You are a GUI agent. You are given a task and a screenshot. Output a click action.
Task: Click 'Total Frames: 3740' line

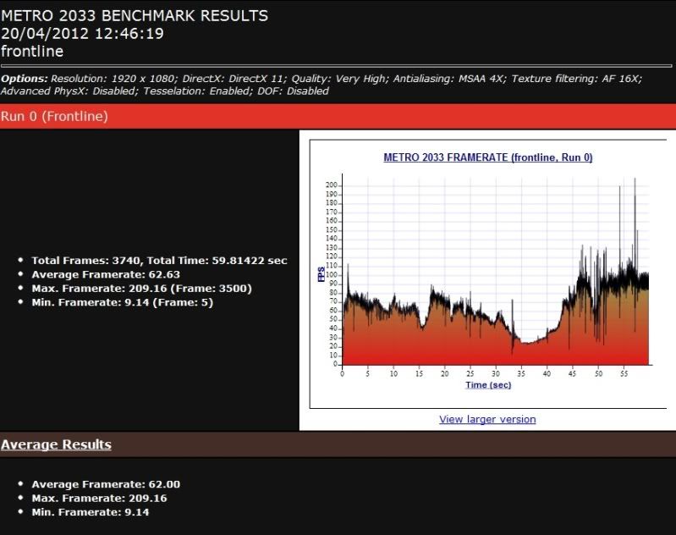159,261
